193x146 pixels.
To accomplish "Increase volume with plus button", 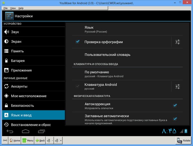I will click(x=58, y=141).
